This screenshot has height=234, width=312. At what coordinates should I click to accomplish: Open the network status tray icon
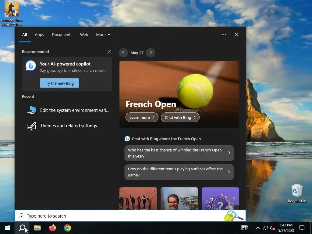pyautogui.click(x=265, y=228)
